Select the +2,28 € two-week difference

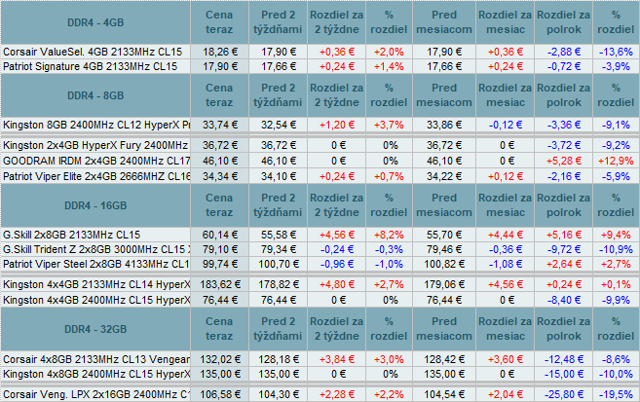click(x=337, y=394)
